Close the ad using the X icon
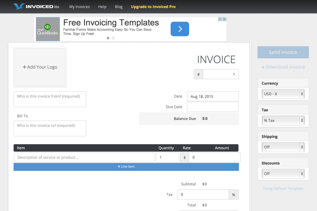The image size is (317, 211). pyautogui.click(x=224, y=19)
